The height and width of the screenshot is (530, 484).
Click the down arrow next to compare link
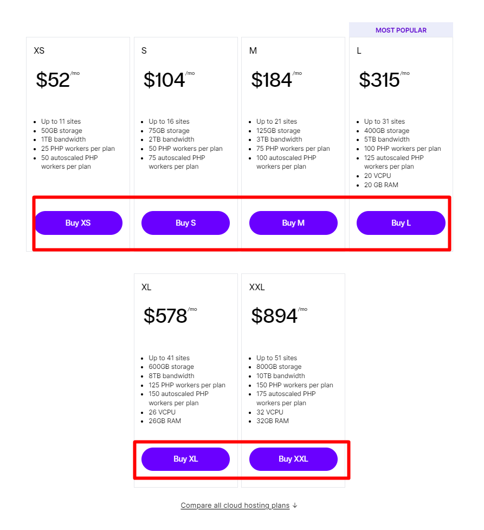point(294,505)
